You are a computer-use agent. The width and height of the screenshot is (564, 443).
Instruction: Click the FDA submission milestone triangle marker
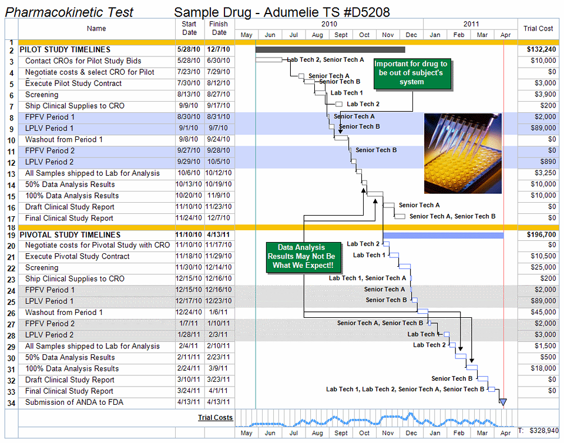click(x=502, y=402)
